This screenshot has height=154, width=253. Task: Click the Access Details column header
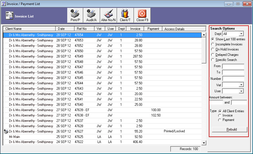[184, 29]
